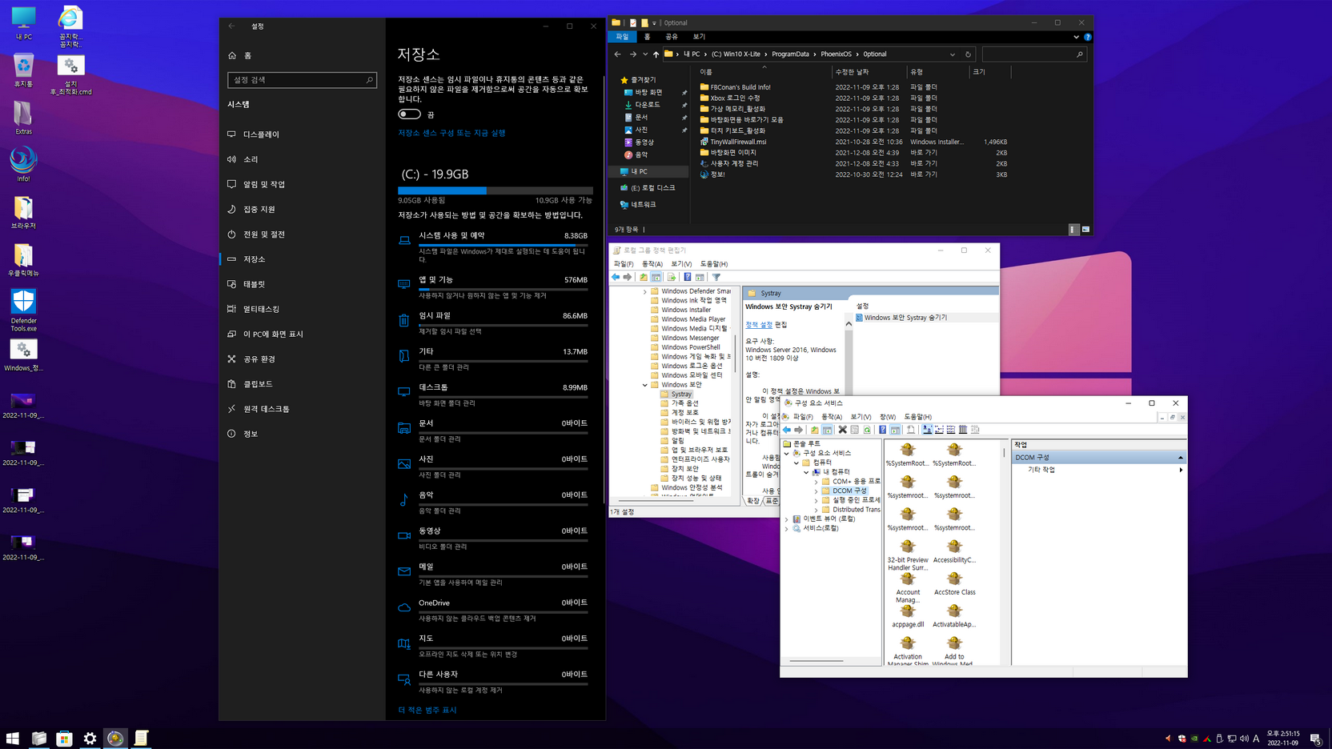Click Up one level icon in Component Services toolbar

815,430
